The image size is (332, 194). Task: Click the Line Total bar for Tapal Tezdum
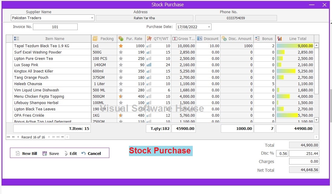(x=295, y=46)
